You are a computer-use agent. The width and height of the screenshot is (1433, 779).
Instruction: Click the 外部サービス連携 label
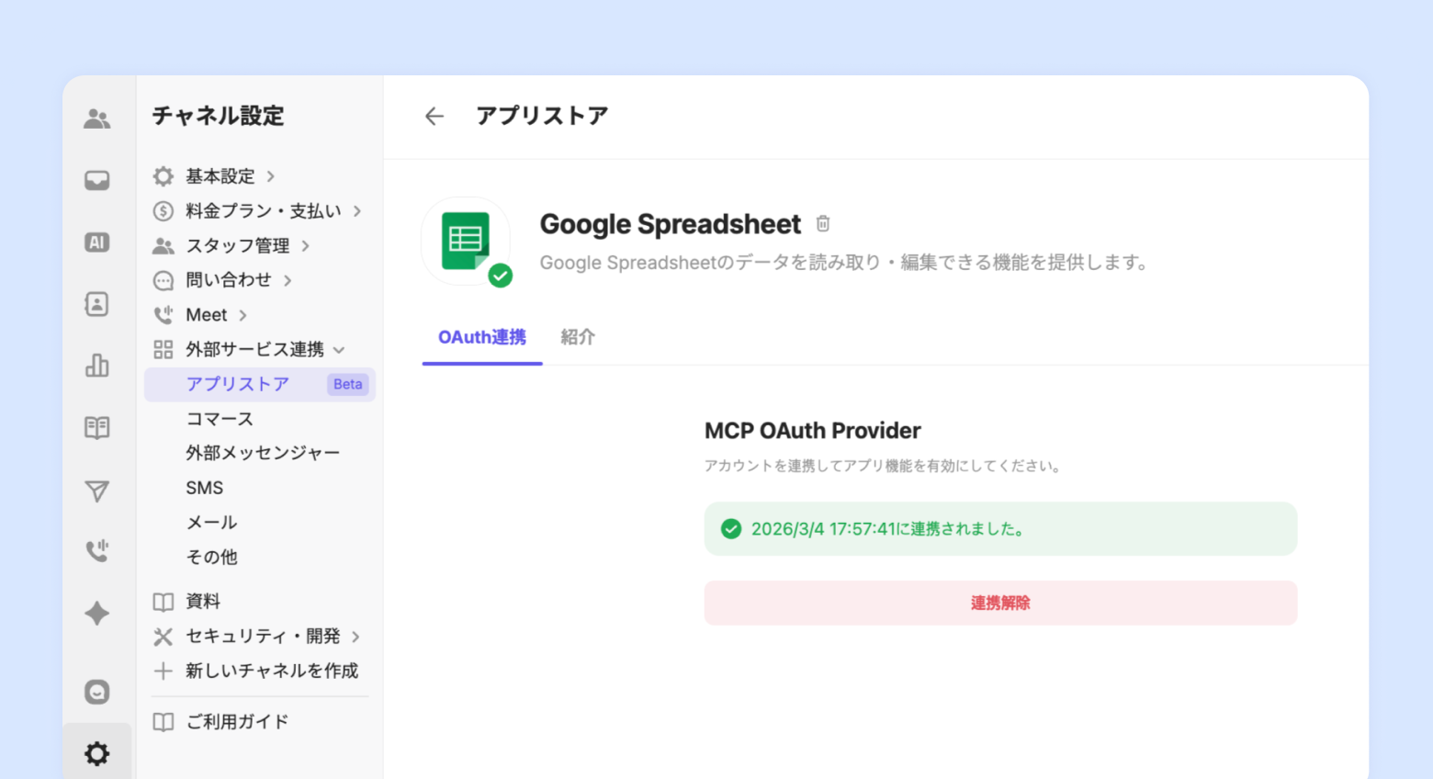pos(254,349)
